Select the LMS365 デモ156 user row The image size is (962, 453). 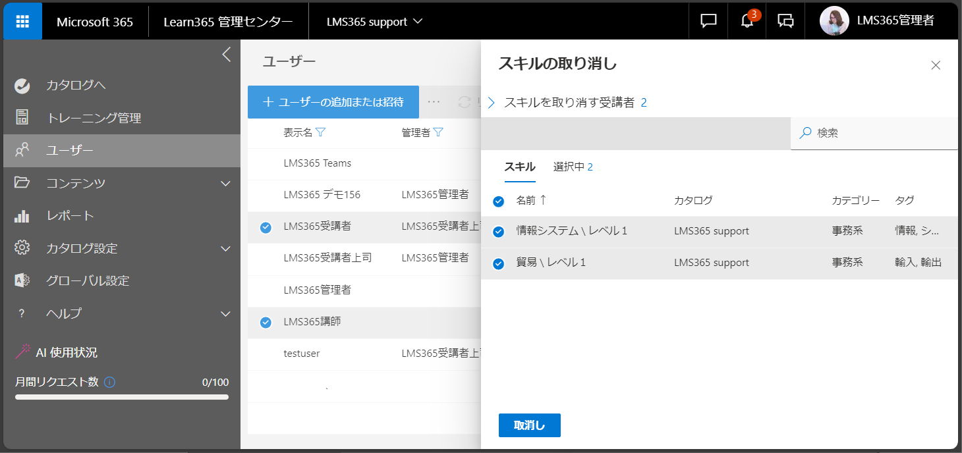tap(364, 195)
